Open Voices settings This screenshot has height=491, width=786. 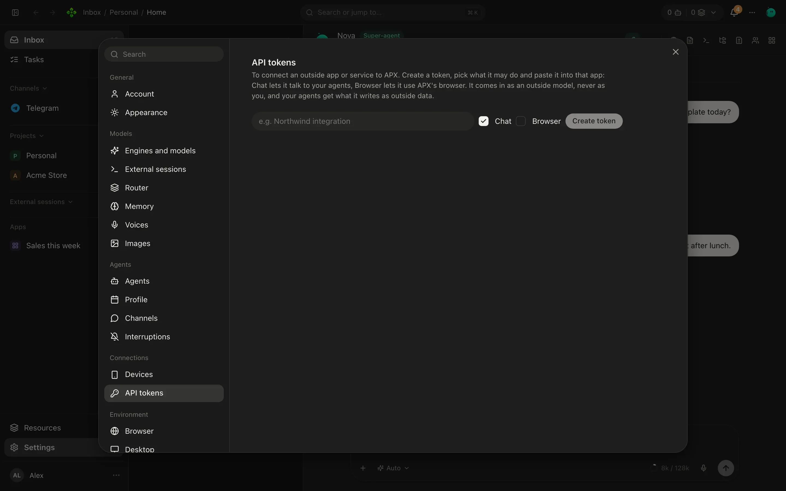point(164,225)
